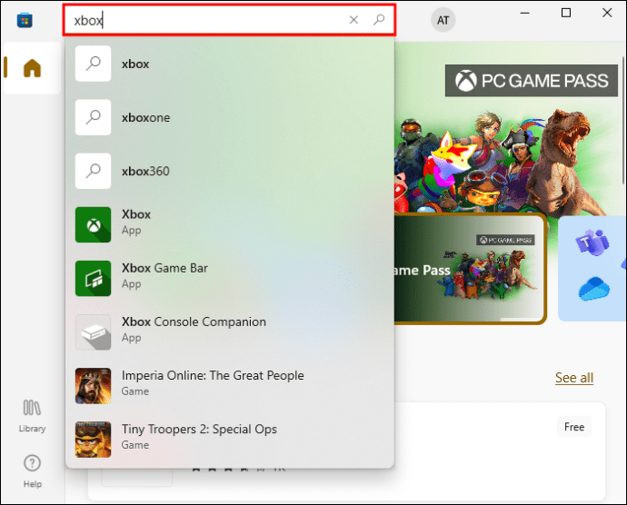Click the magnifier icon beside 'xboxone' suggestion
This screenshot has height=505, width=627.
pyautogui.click(x=94, y=117)
